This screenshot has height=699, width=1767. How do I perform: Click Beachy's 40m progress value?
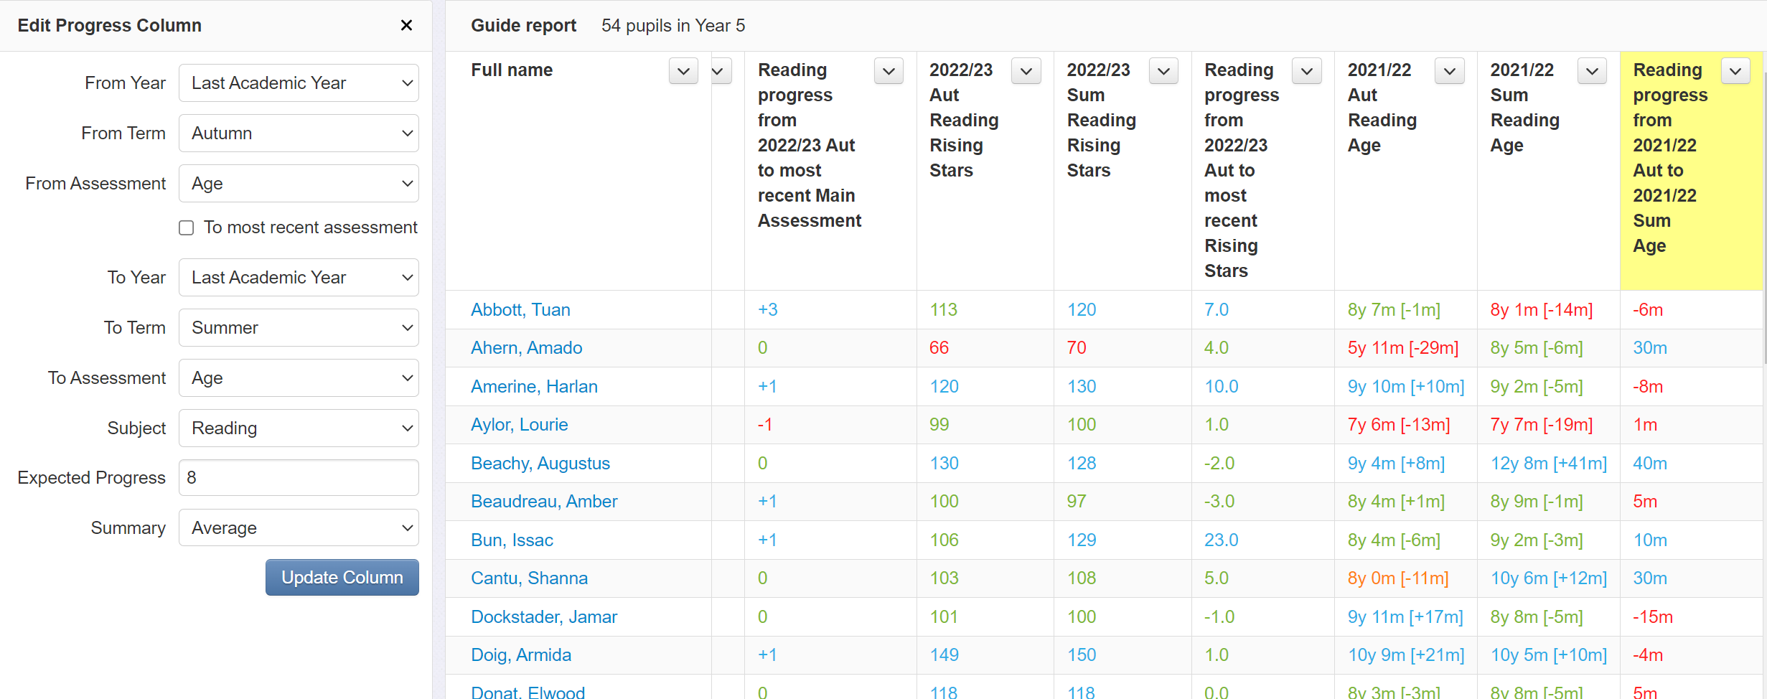tap(1649, 464)
